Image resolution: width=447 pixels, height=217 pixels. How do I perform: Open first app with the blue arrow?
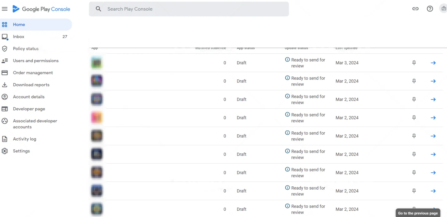point(433,63)
